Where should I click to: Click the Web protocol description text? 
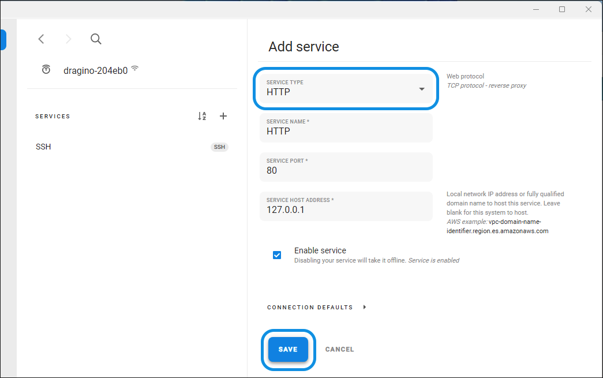465,76
